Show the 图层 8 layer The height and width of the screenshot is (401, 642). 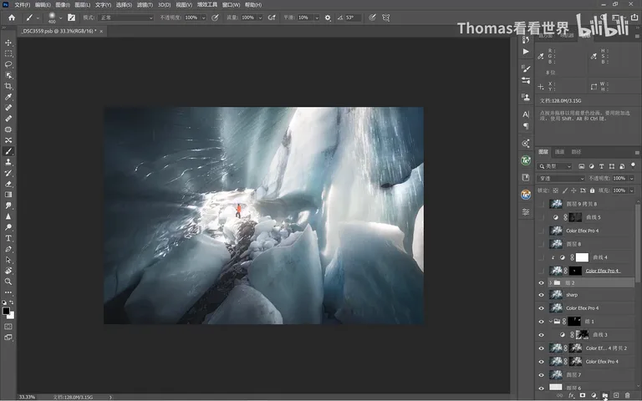[x=542, y=244]
